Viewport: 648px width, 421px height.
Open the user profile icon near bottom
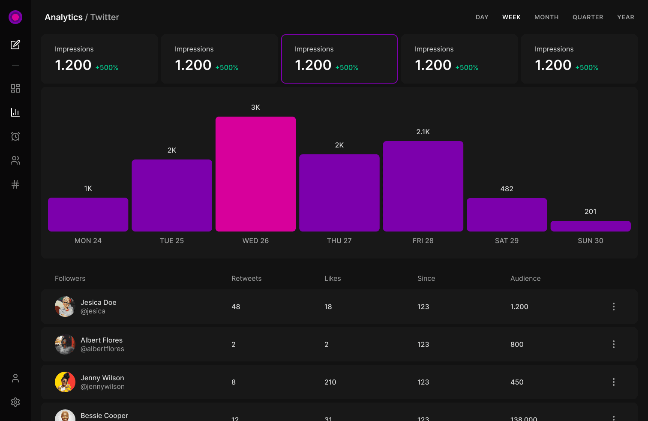15,378
